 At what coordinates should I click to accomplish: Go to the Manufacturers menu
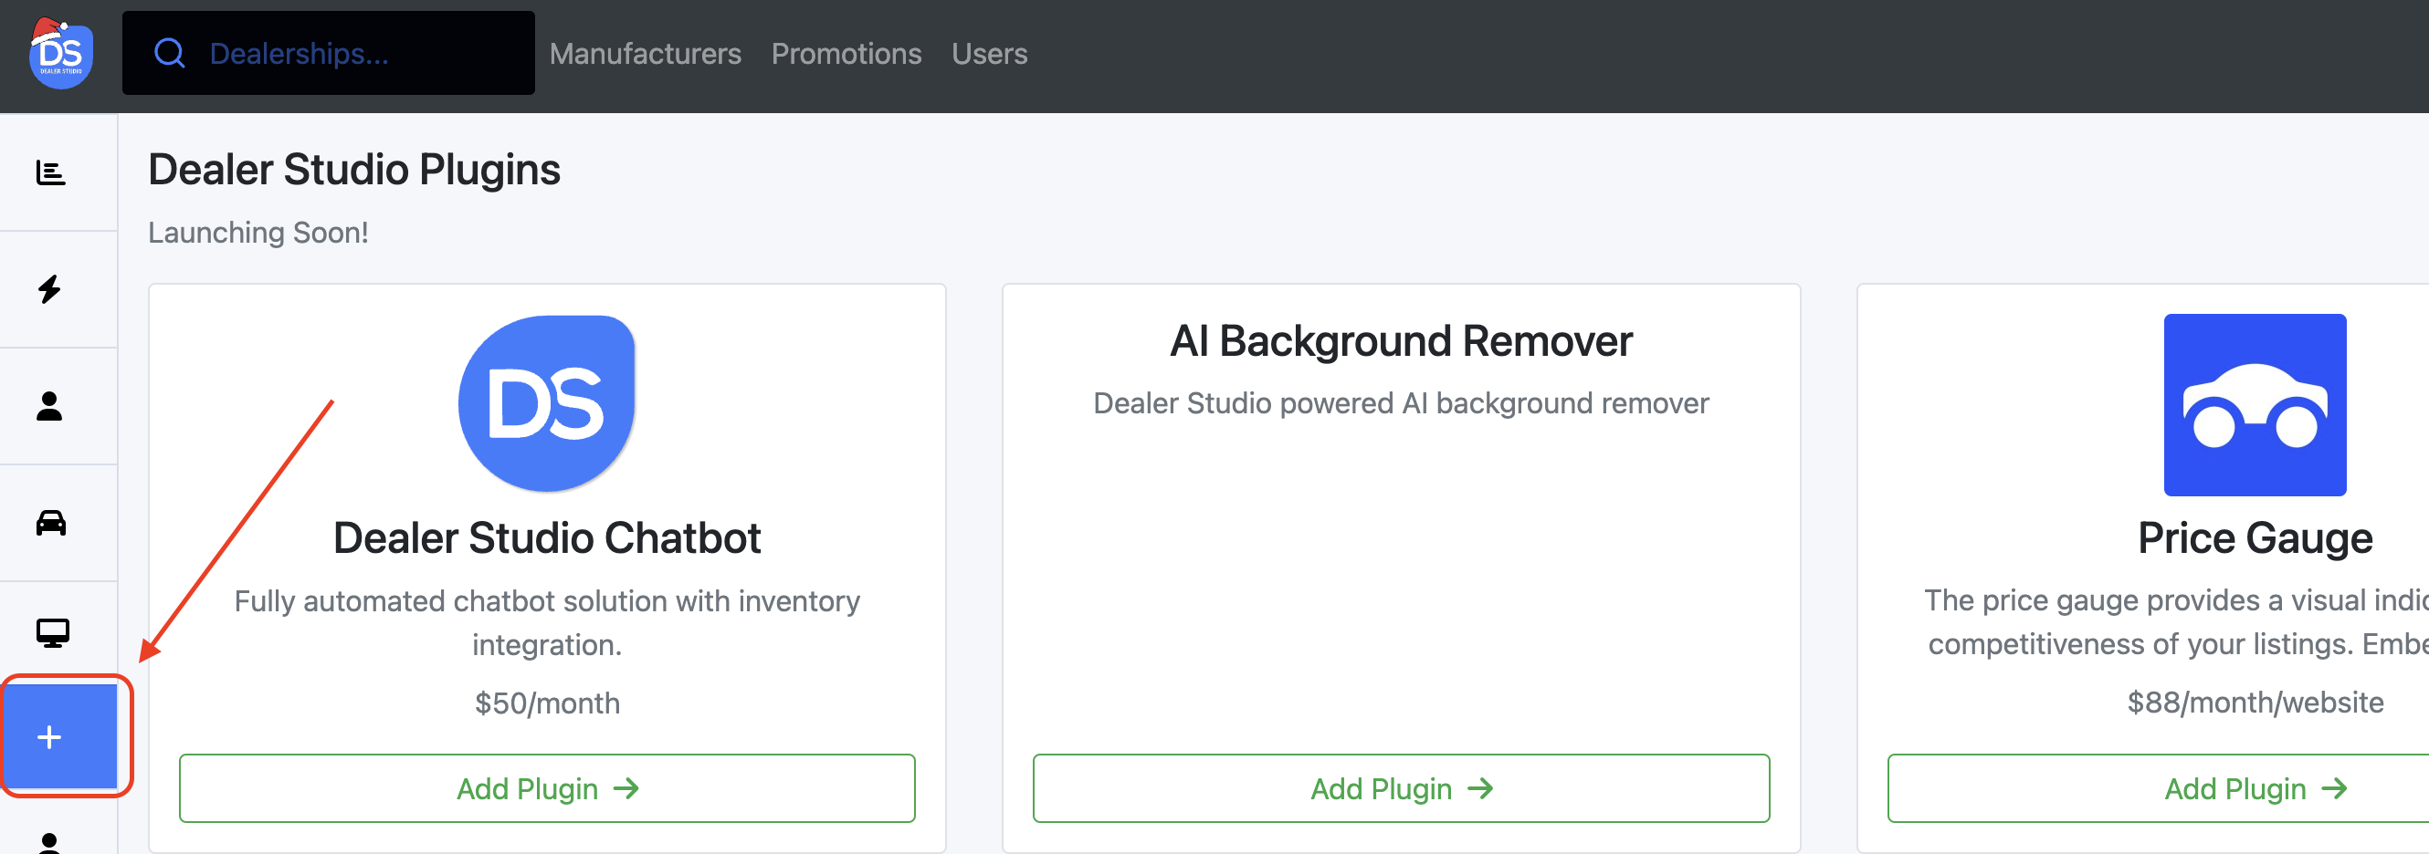(645, 54)
